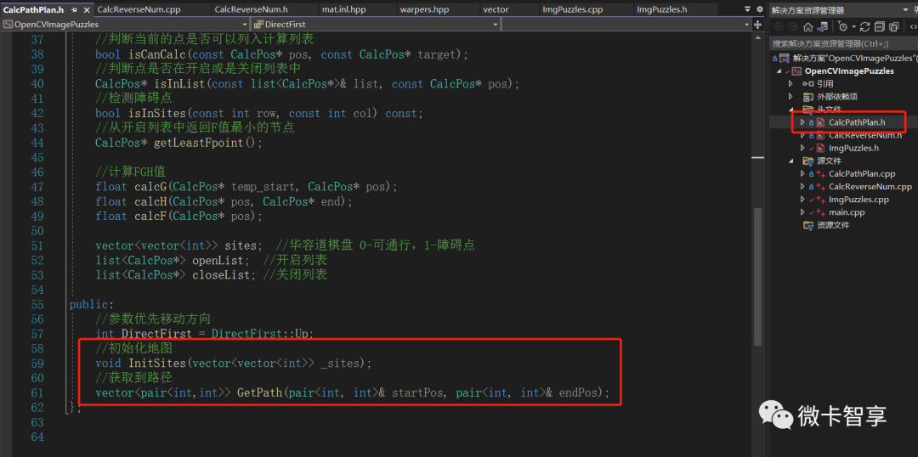Click the Show All Files icon
Image resolution: width=918 pixels, height=457 pixels.
[893, 26]
